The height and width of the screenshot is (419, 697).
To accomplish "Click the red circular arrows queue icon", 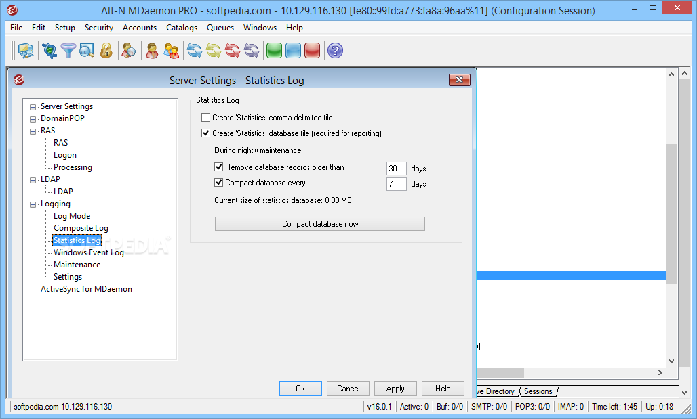I will [233, 51].
